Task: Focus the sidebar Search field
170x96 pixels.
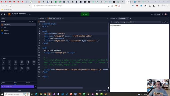Action: coord(19,18)
